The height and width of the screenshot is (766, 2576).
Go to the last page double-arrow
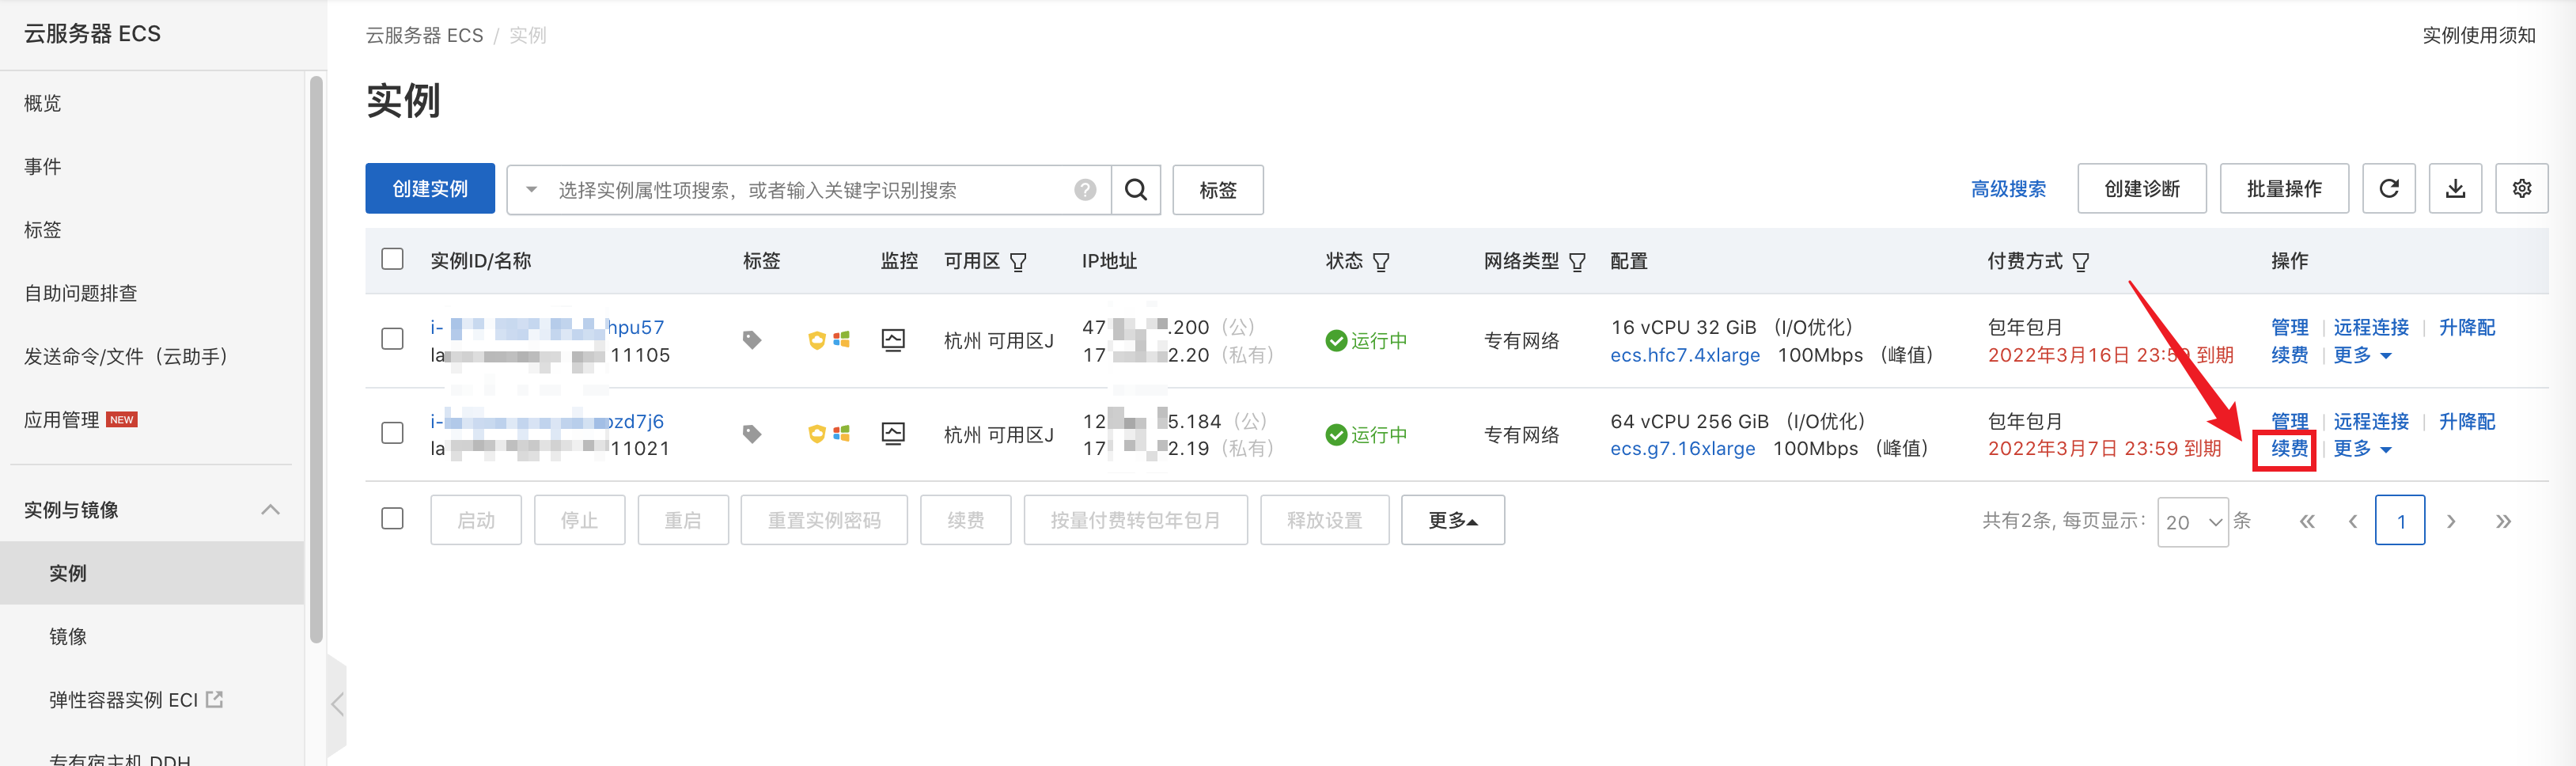(x=2503, y=521)
